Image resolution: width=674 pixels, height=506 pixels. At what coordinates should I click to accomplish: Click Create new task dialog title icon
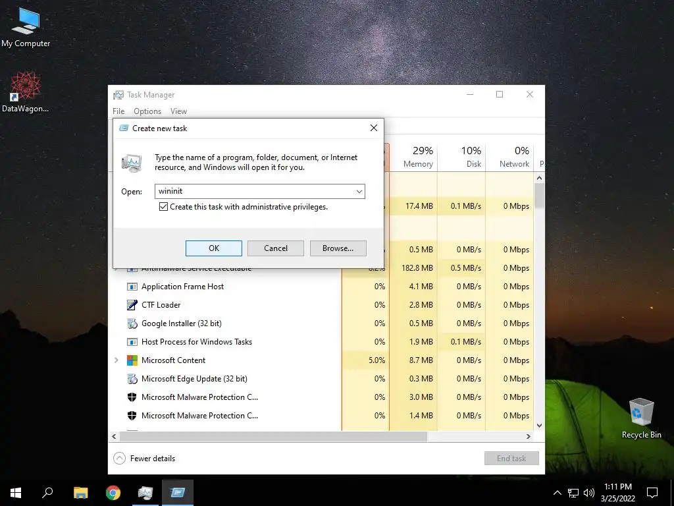(x=124, y=128)
